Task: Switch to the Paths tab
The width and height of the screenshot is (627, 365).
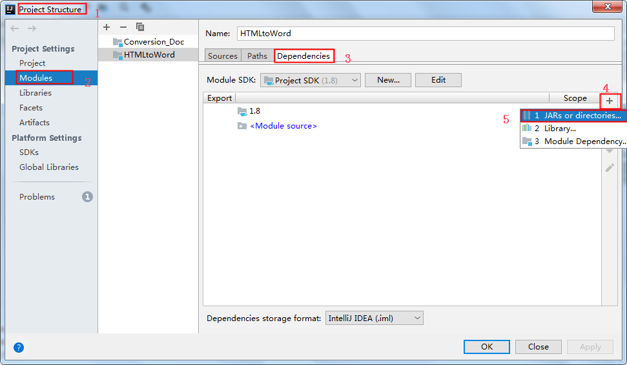Action: [257, 56]
